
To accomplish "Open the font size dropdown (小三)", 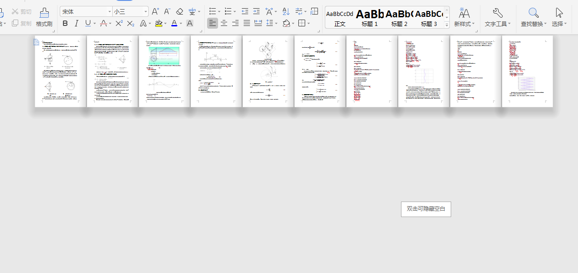I will 146,11.
